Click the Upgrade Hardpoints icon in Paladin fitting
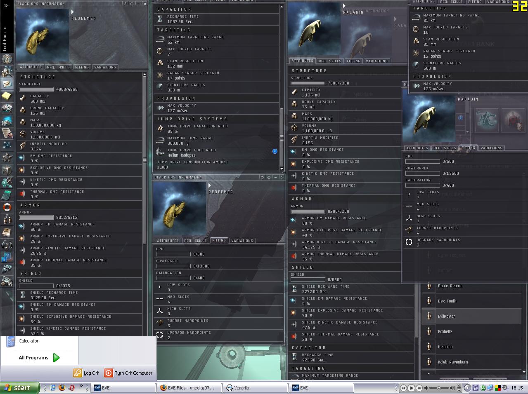 (409, 242)
